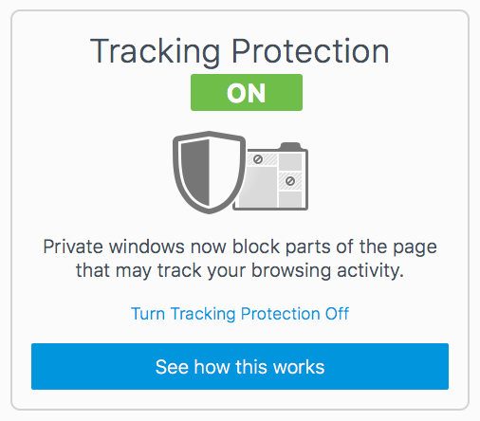480x421 pixels.
Task: Click the shield icon
Action: click(x=209, y=173)
